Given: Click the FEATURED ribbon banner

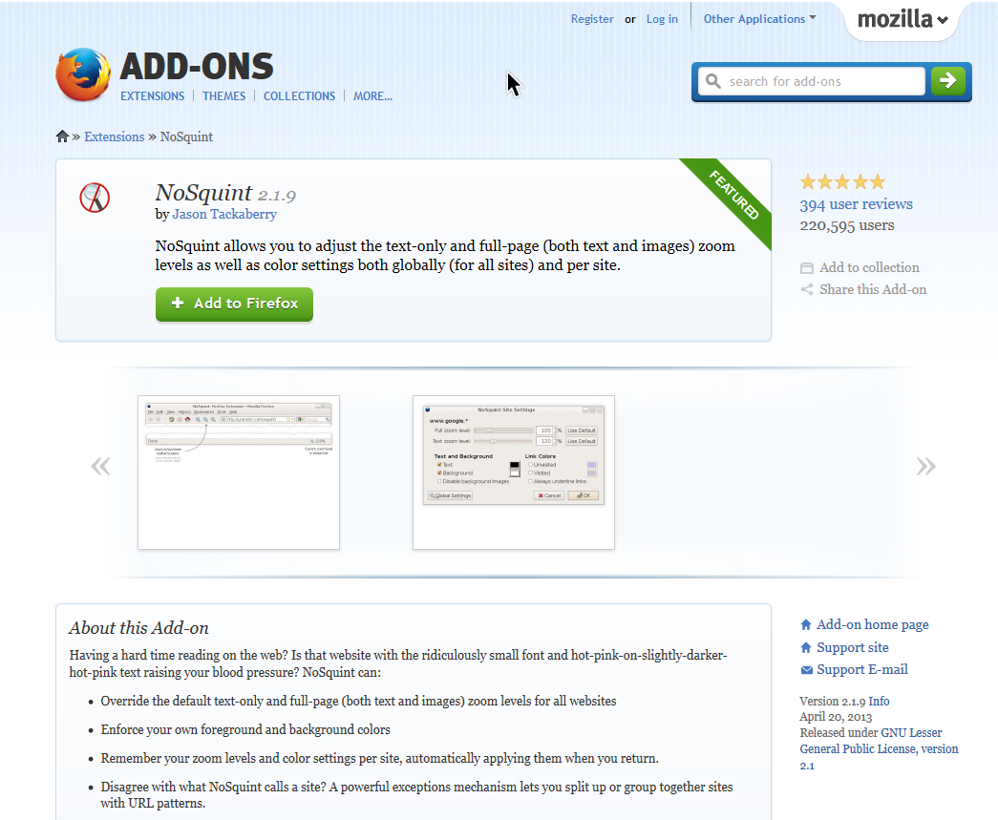Looking at the screenshot, I should click(x=732, y=198).
